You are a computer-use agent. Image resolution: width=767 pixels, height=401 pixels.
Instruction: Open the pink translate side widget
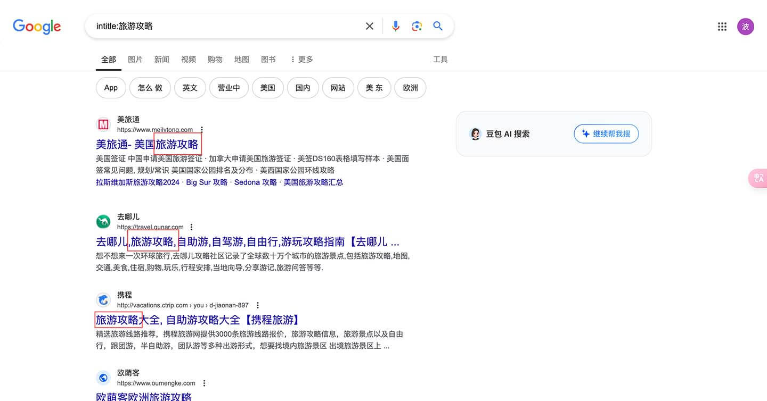758,178
